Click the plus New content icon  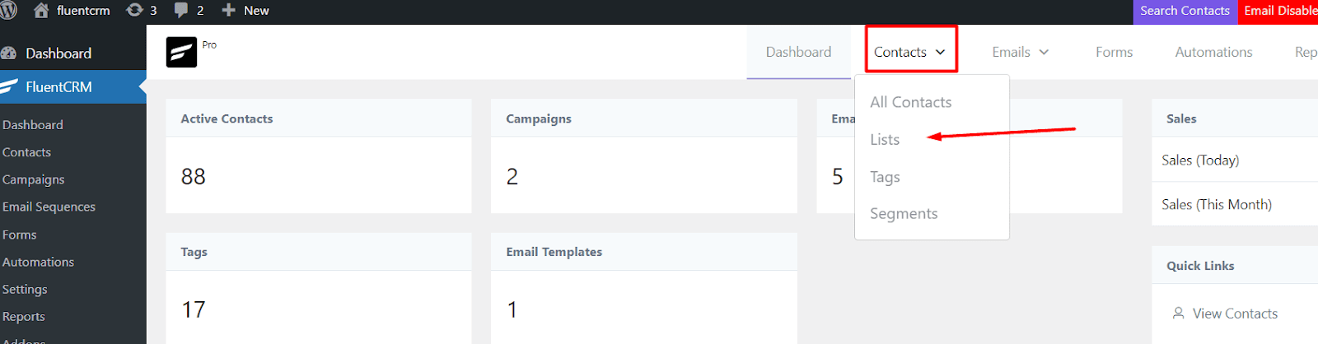229,11
